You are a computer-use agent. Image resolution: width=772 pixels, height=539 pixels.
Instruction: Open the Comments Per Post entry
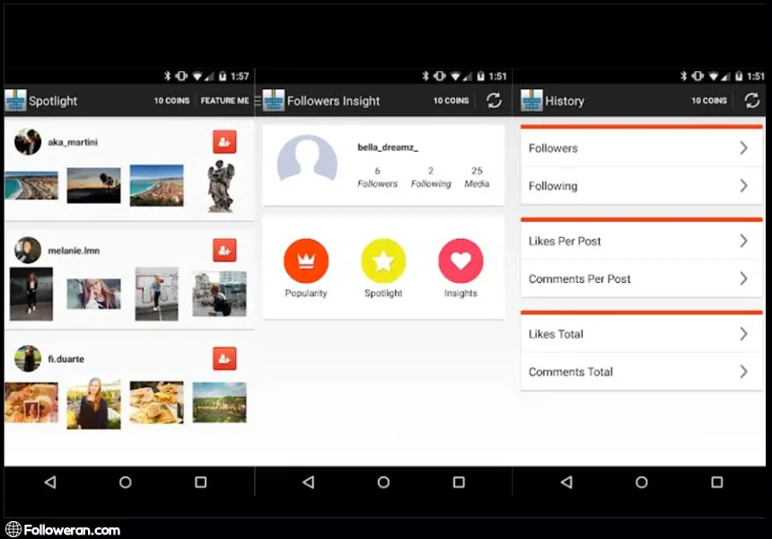pyautogui.click(x=628, y=278)
